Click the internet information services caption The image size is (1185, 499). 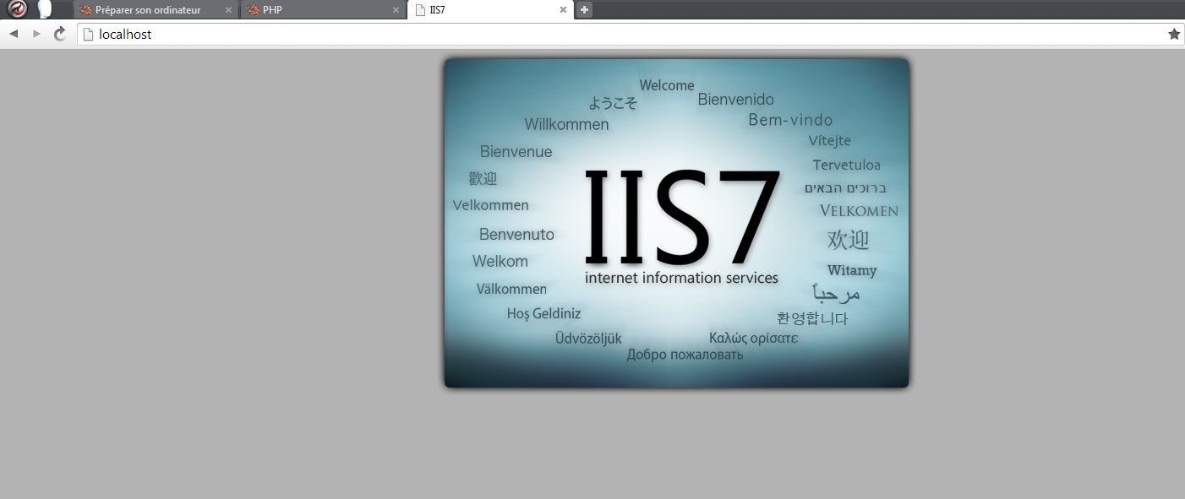[x=681, y=278]
